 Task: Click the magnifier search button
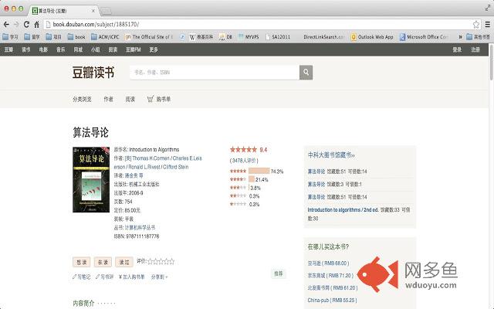[x=306, y=73]
